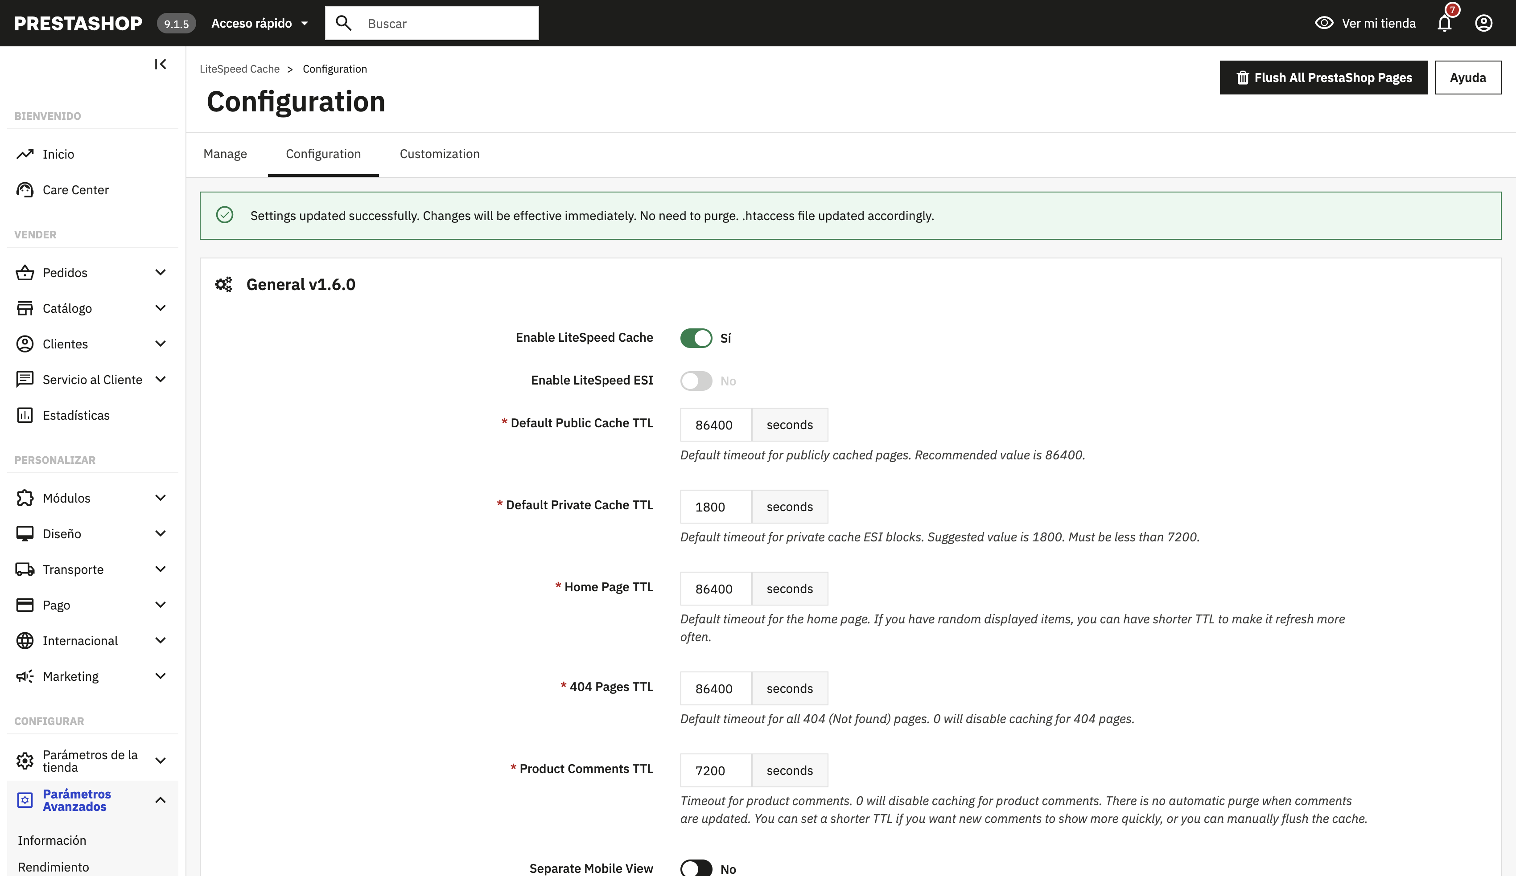Screen dimensions: 1516x876
Task: Click the Marketing megaphone icon
Action: click(25, 676)
